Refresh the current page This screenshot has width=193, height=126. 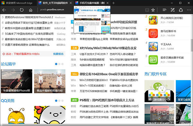coord(22,10)
